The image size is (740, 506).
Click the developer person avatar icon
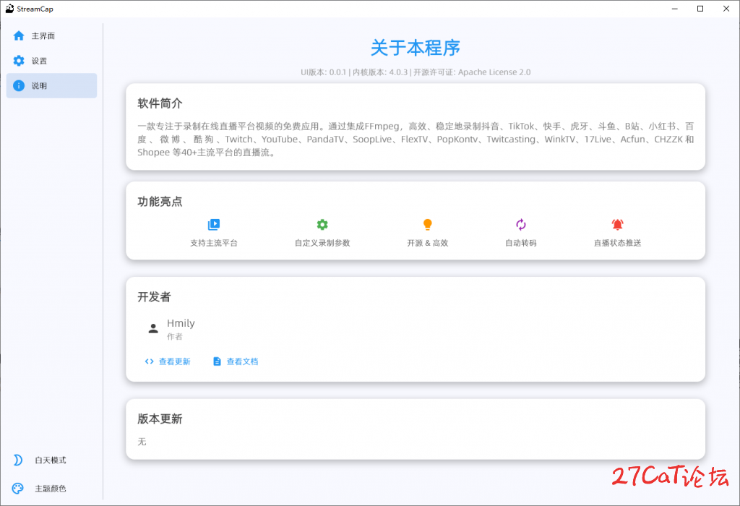[x=153, y=329]
